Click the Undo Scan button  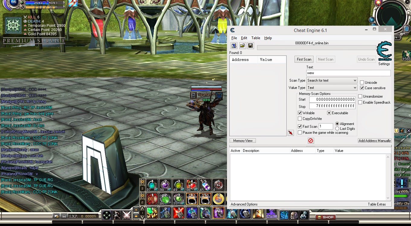coord(366,59)
